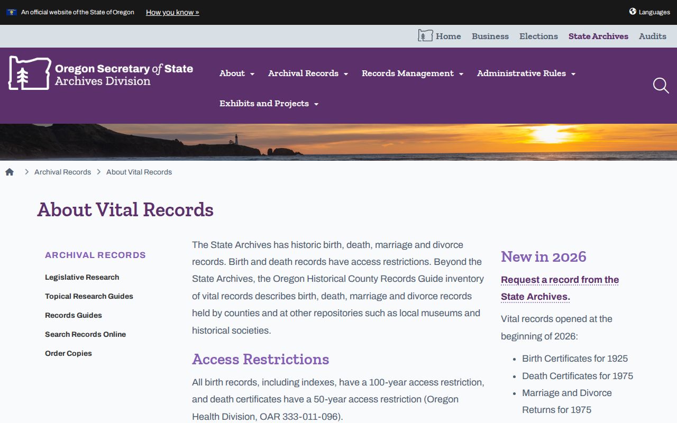Click the Oregon flag icon
677x423 pixels.
tap(12, 12)
